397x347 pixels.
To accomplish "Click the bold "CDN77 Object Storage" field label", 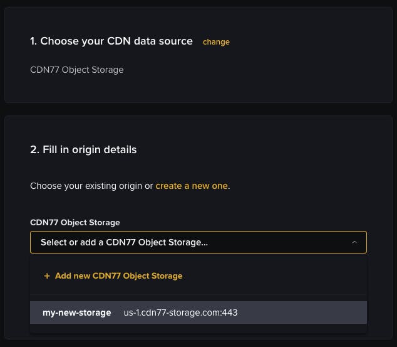I will pyautogui.click(x=75, y=222).
